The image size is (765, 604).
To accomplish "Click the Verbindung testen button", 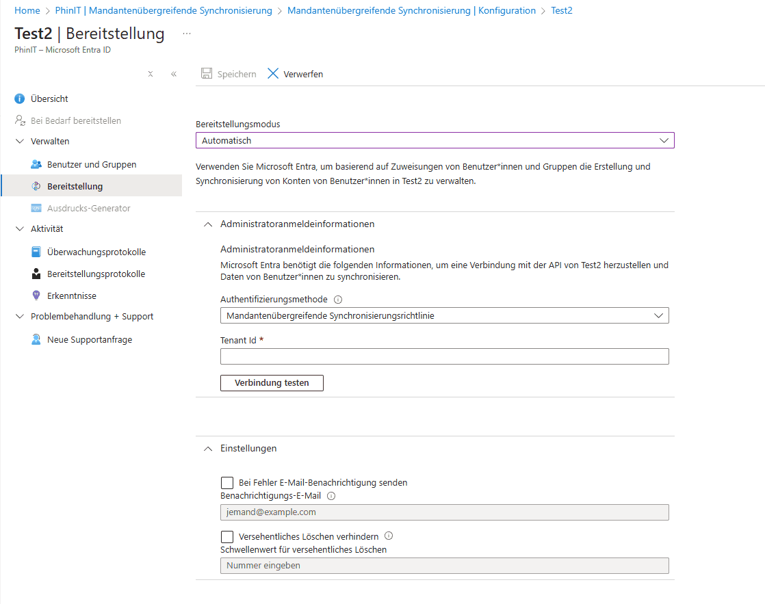I will pos(272,383).
